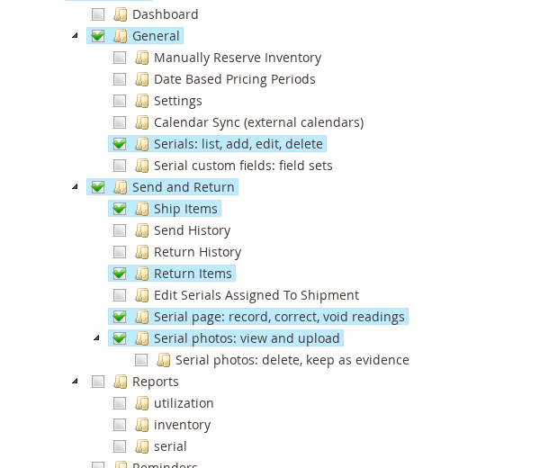This screenshot has height=468, width=558.
Task: Enable Calendar Sync checkbox
Action: [x=120, y=122]
